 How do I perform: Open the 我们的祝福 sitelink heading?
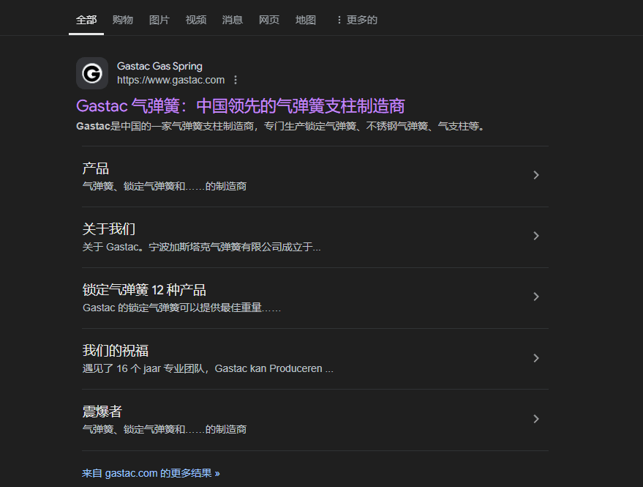(x=116, y=351)
